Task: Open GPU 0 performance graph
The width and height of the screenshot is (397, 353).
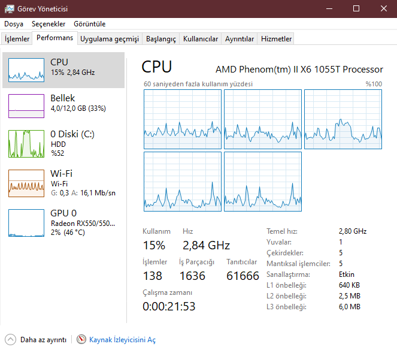Action: [26, 222]
